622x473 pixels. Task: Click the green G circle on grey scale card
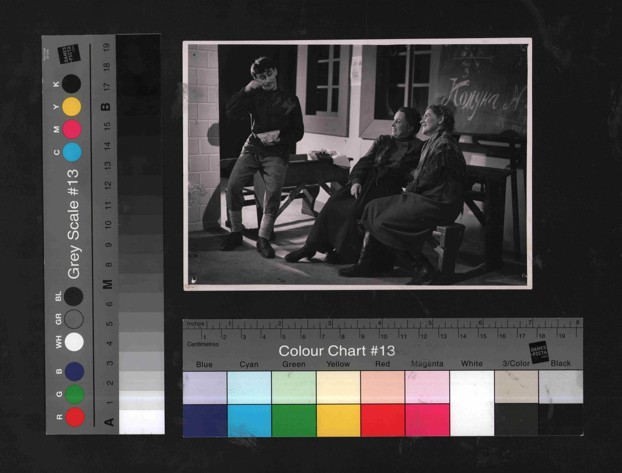pyautogui.click(x=75, y=394)
